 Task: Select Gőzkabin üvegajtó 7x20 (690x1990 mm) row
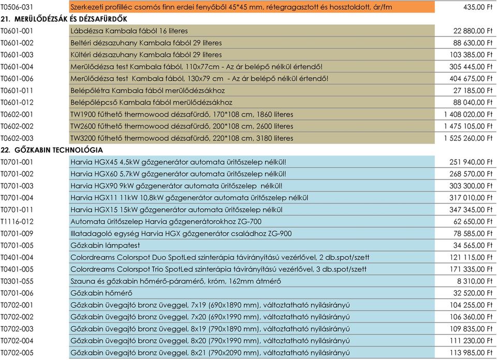(x=252, y=316)
